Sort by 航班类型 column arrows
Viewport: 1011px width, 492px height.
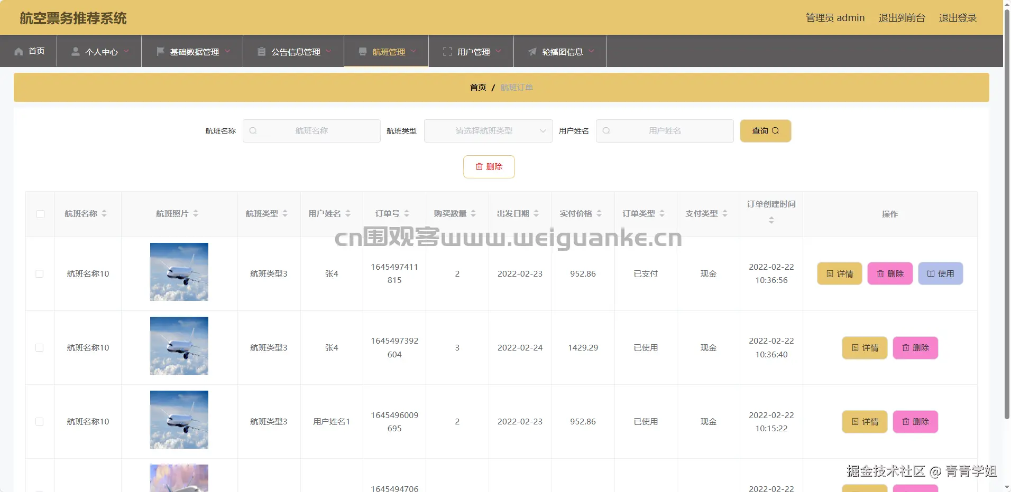tap(285, 214)
